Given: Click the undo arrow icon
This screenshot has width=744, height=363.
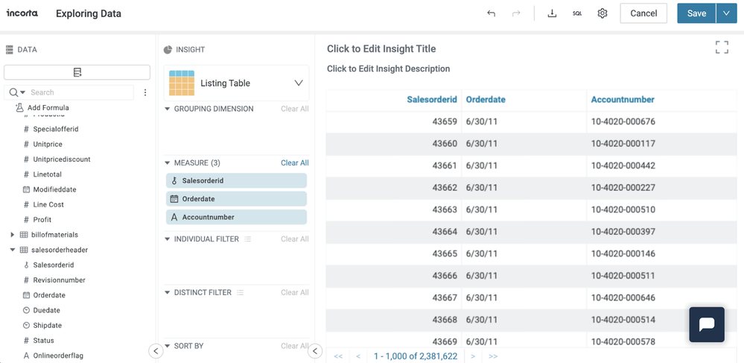Looking at the screenshot, I should coord(491,13).
